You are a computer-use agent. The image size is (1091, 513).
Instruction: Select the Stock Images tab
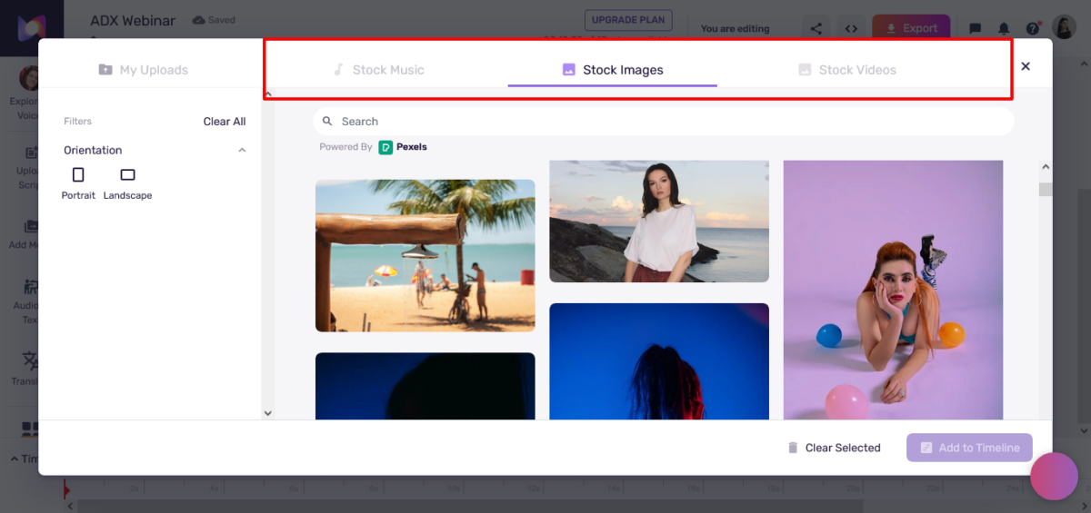(613, 70)
